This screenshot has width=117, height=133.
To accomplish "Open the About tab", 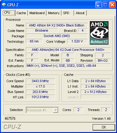I will click(80, 13).
